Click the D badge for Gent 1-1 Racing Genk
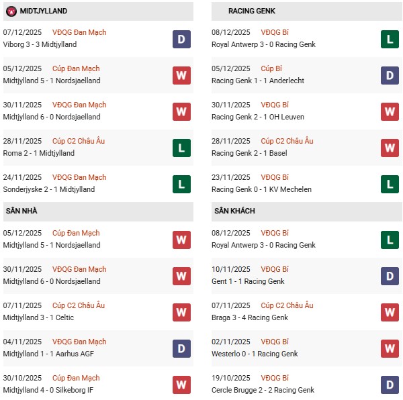The width and height of the screenshot is (403, 400). coord(390,276)
